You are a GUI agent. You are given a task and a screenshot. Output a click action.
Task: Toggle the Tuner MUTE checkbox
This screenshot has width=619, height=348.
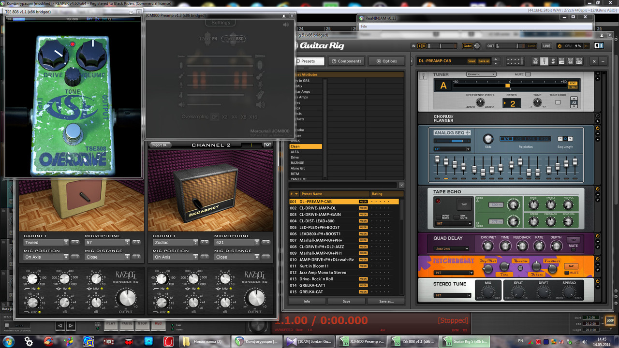click(x=528, y=74)
